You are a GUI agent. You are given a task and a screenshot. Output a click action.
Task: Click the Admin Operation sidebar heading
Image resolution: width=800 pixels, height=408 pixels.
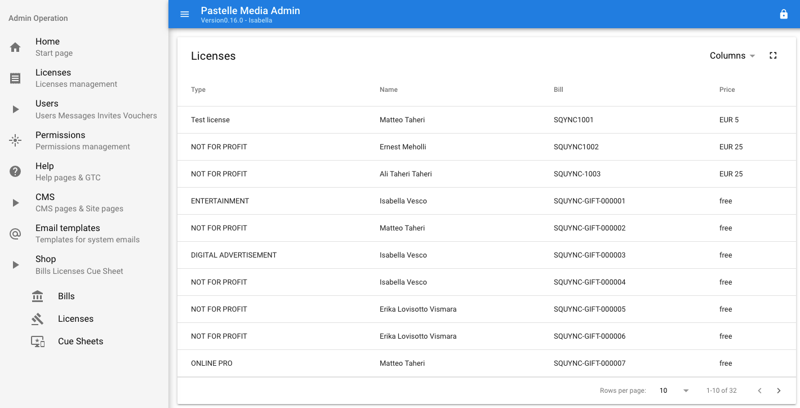pos(38,18)
